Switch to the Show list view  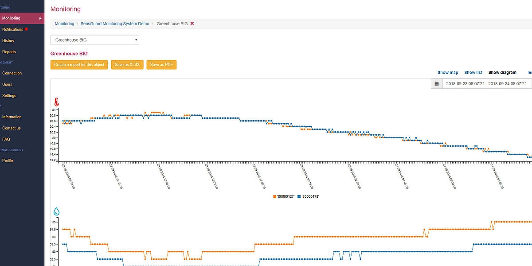(x=473, y=72)
